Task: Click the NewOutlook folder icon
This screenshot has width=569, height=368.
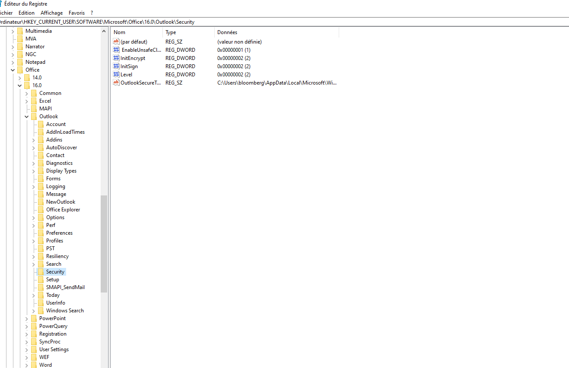Action: tap(41, 202)
